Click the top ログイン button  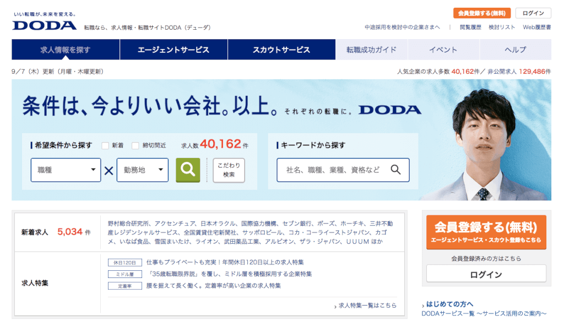533,13
